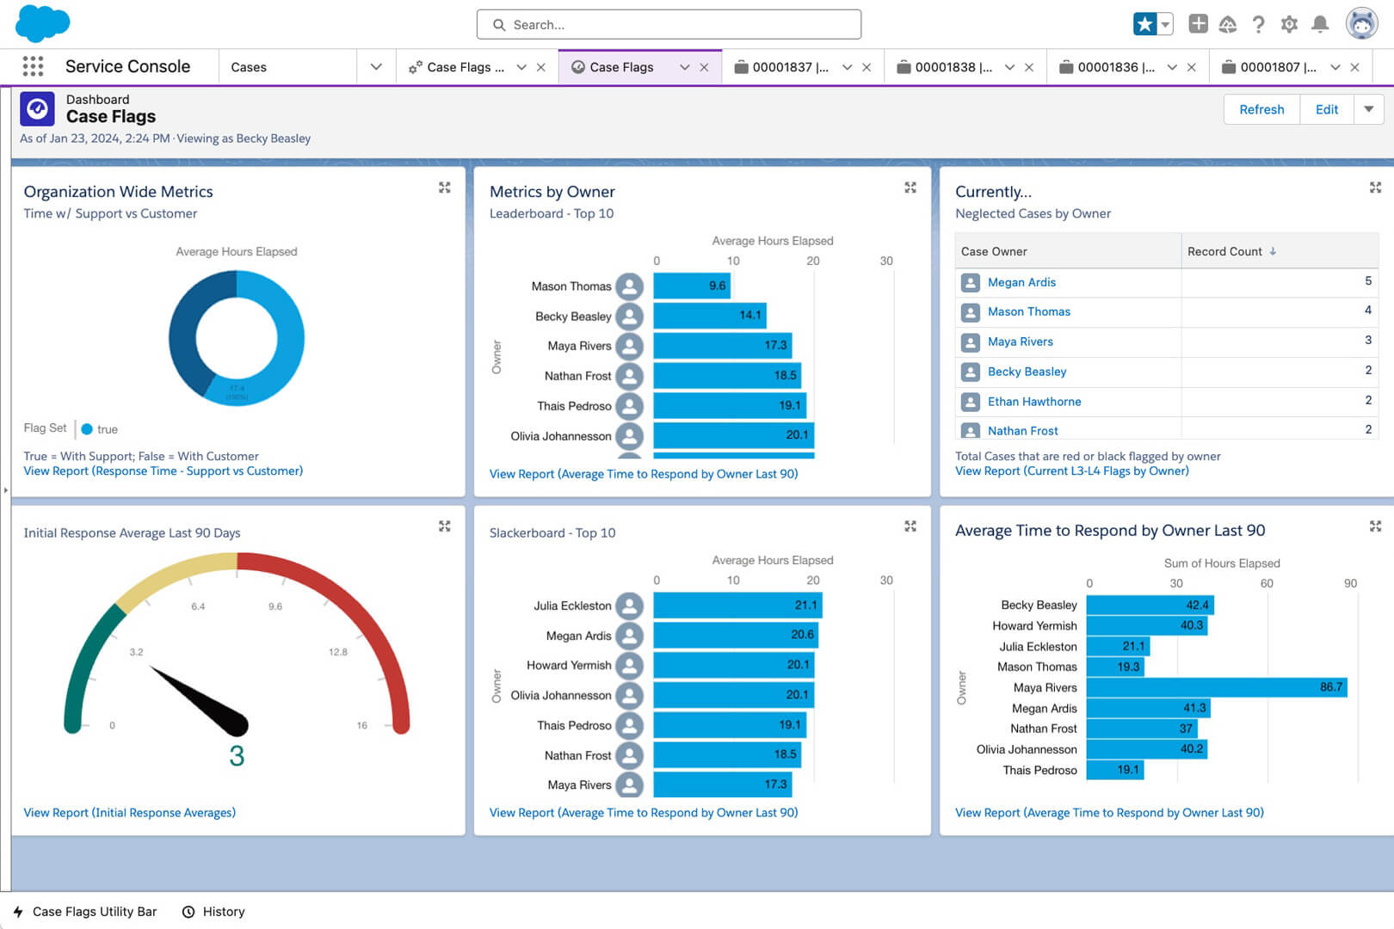Open the Cases tab list dropdown

(x=376, y=66)
